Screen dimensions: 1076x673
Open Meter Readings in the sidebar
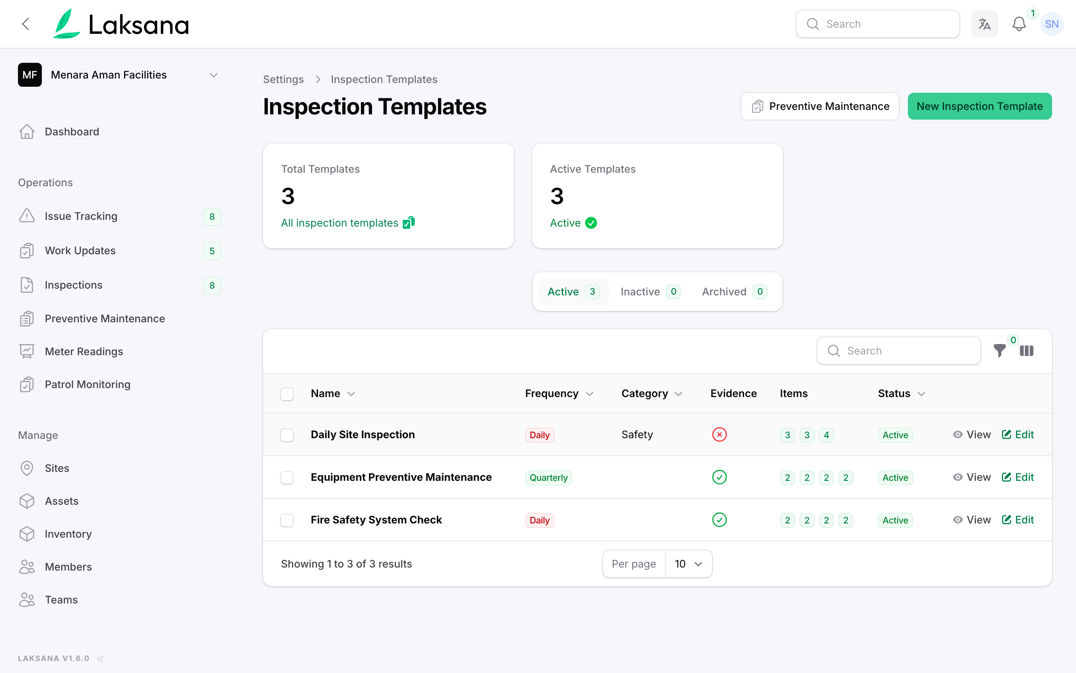119,351
